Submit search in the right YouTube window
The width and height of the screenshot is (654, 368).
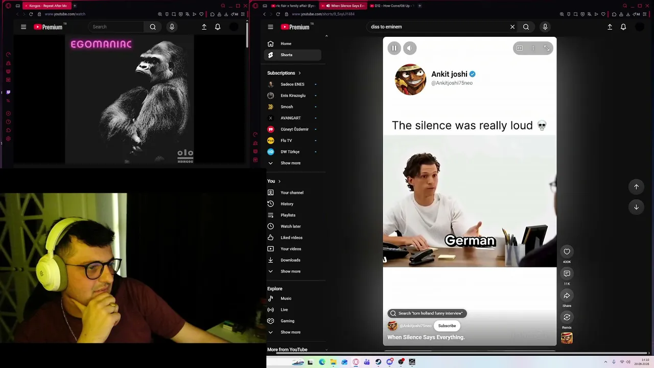[x=526, y=27]
